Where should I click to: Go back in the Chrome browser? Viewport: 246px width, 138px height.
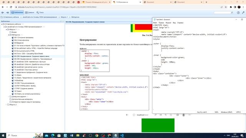(3, 7)
